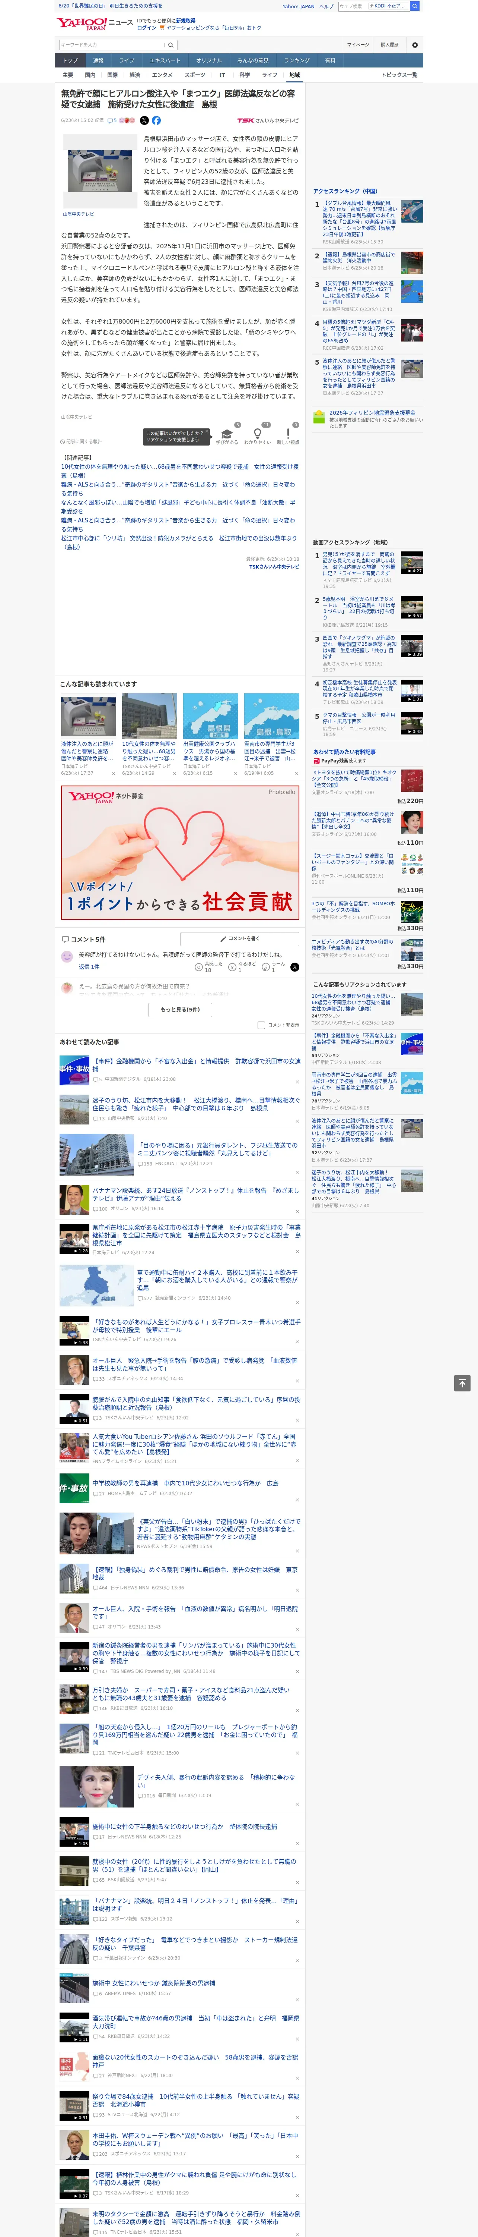
Task: Open マイページ link
Action: coord(358,44)
